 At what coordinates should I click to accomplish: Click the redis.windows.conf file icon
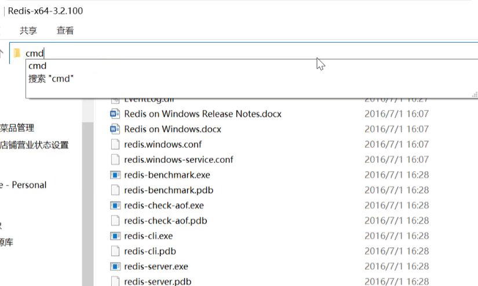click(115, 144)
